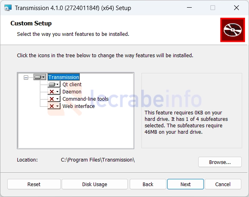Select the Daemon feature label
249x197 pixels.
pyautogui.click(x=72, y=92)
